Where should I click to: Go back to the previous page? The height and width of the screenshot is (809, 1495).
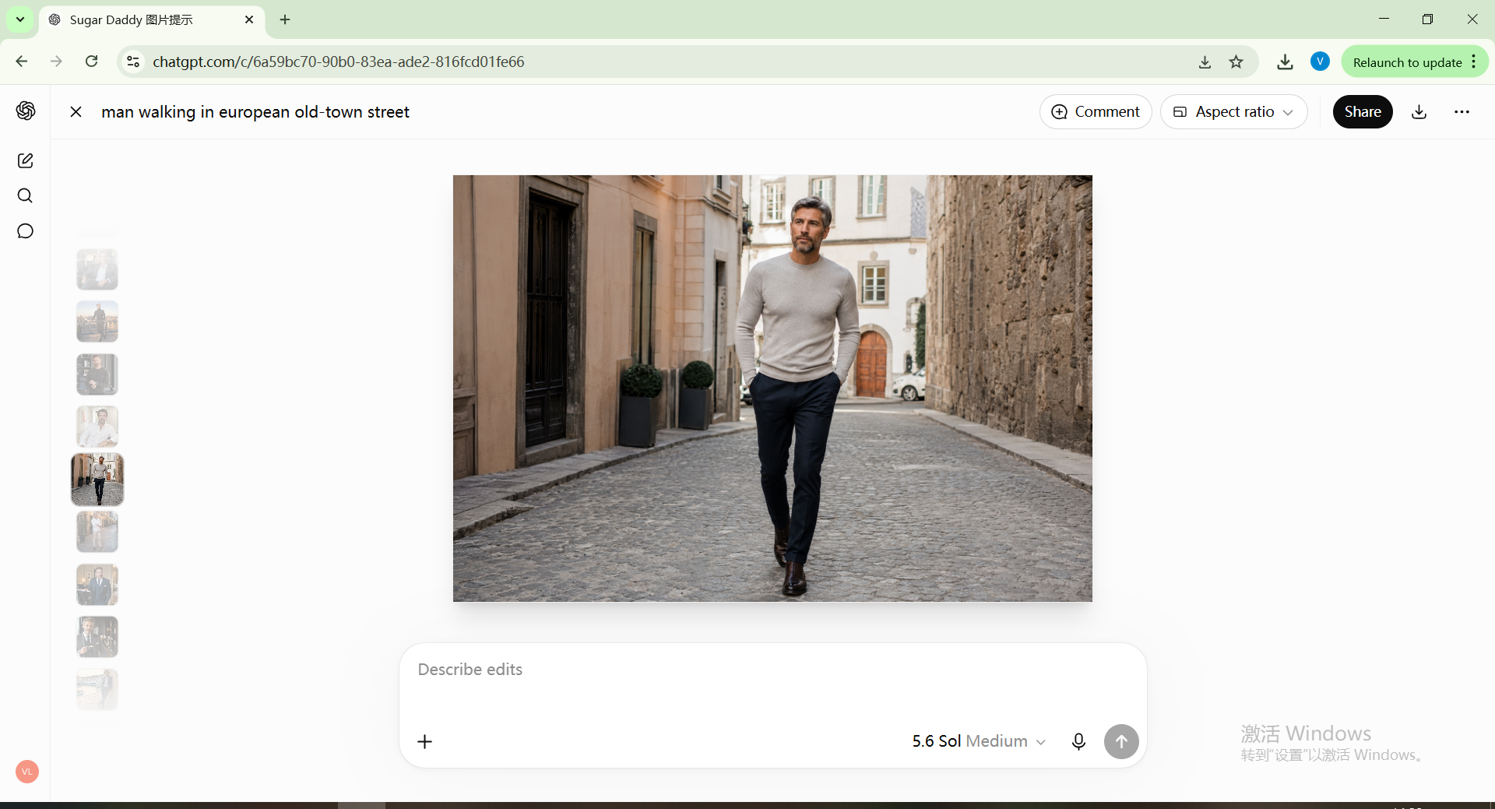pos(22,62)
